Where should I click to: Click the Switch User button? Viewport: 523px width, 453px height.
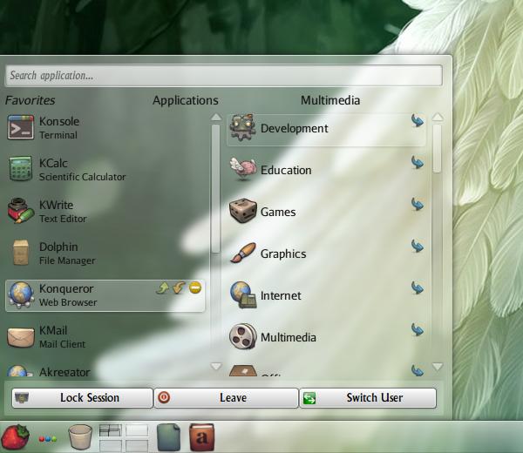[x=368, y=397]
